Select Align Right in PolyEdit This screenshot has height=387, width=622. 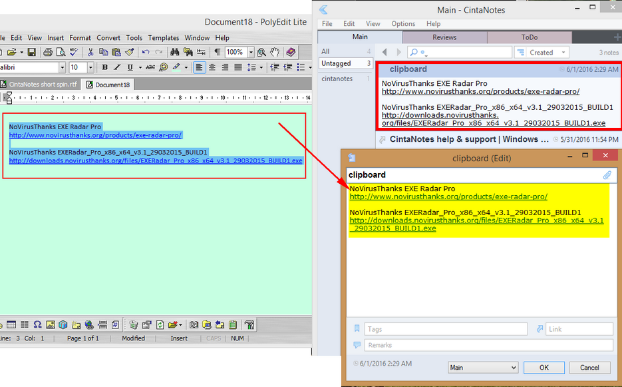tap(225, 67)
